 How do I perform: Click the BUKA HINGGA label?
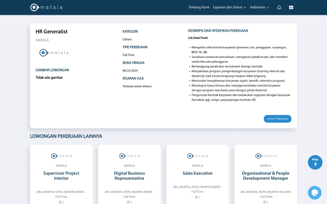point(133,63)
